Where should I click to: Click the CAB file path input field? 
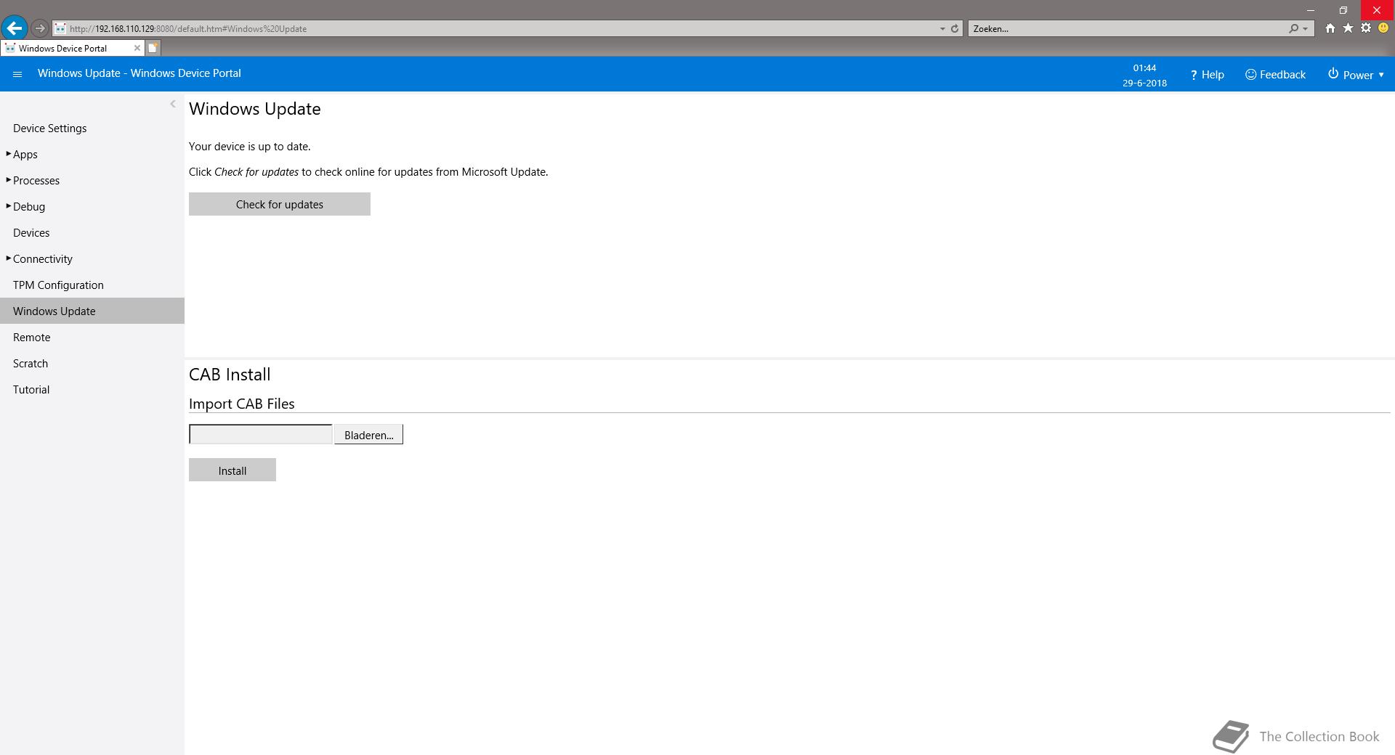pyautogui.click(x=260, y=434)
